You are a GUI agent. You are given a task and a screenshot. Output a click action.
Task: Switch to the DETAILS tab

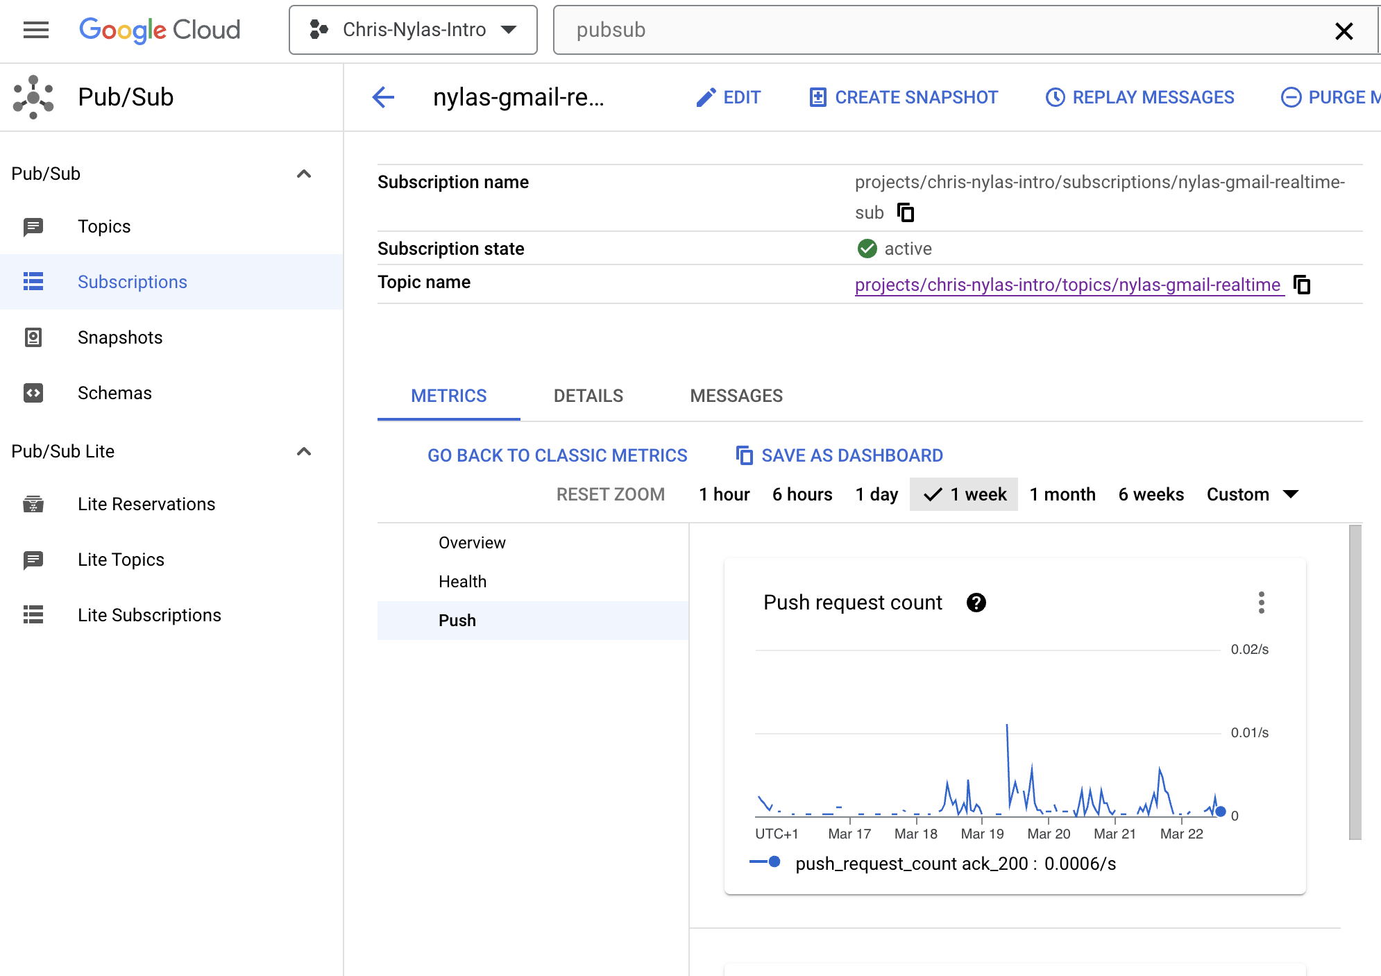(x=588, y=396)
